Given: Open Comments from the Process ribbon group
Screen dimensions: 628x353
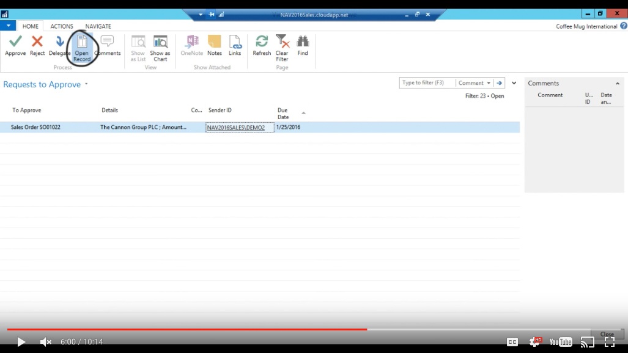Looking at the screenshot, I should coord(108,45).
